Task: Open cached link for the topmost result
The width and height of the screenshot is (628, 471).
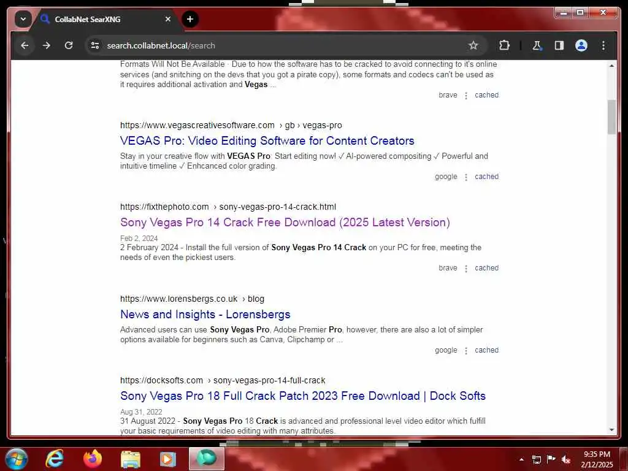Action: click(486, 95)
